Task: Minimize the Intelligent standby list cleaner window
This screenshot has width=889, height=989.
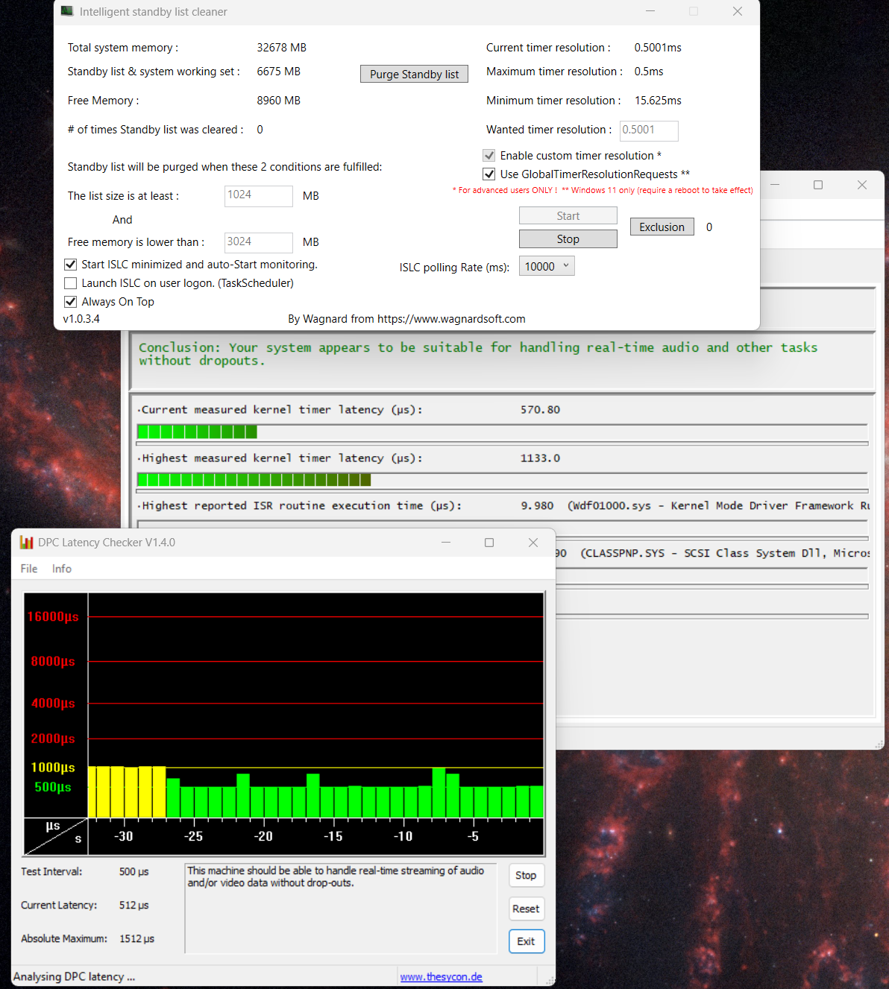Action: (650, 11)
